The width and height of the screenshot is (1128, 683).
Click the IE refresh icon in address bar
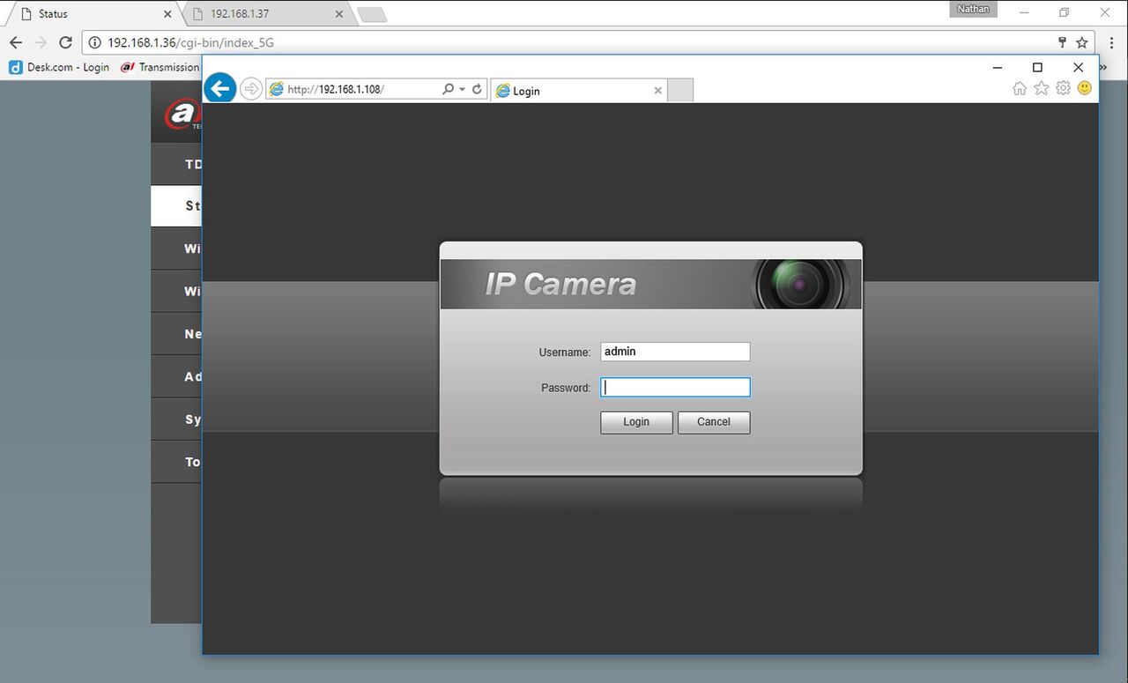[477, 89]
